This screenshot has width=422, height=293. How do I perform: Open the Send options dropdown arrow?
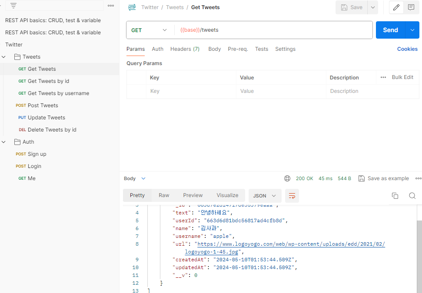tap(412, 30)
